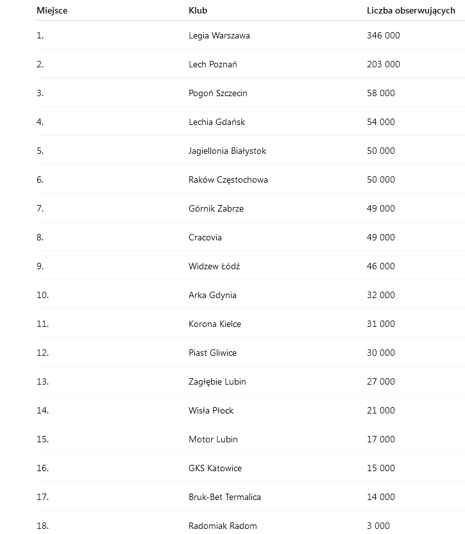
Task: Click the Raków Częstochowa cell
Action: (x=228, y=180)
